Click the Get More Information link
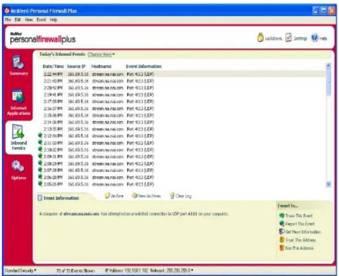This screenshot has width=339, height=276. [x=303, y=232]
